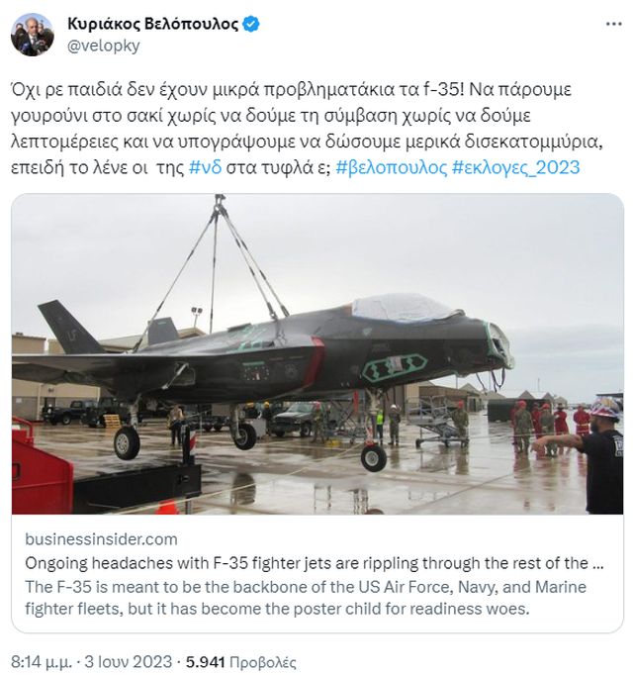Click the article description about readiness woes

pos(306,598)
